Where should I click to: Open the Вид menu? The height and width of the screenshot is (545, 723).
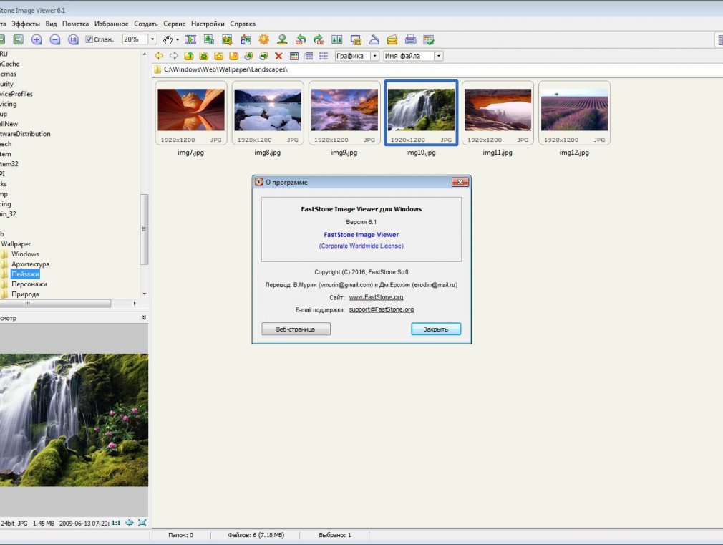tap(51, 24)
